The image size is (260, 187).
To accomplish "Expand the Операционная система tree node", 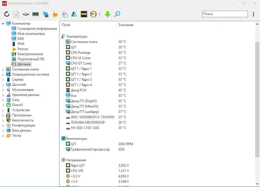I will pyautogui.click(x=3, y=75).
